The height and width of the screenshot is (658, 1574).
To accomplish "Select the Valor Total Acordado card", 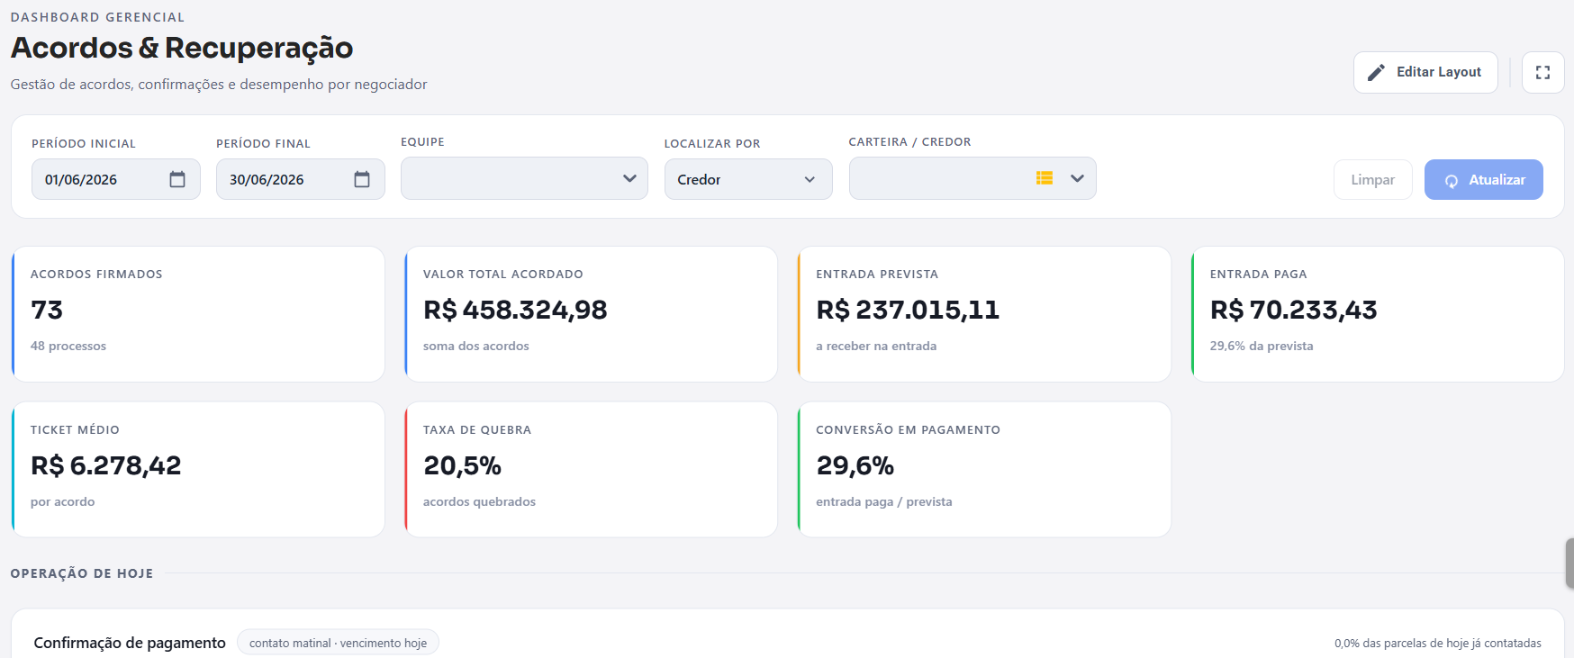I will (591, 314).
